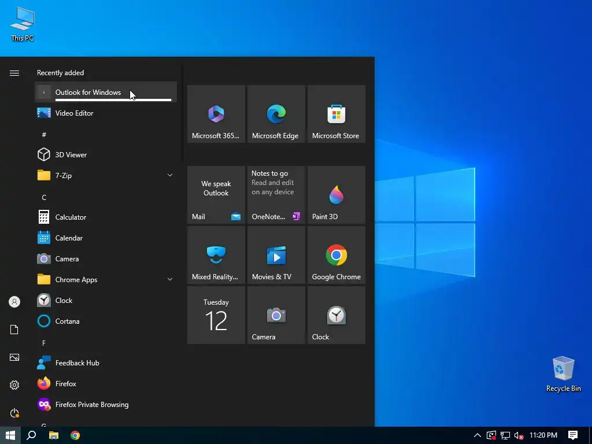The height and width of the screenshot is (444, 592).
Task: Open the Action Center notifications icon
Action: tap(573, 435)
